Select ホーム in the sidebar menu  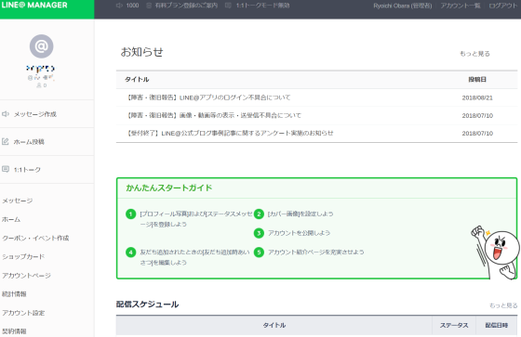11,219
